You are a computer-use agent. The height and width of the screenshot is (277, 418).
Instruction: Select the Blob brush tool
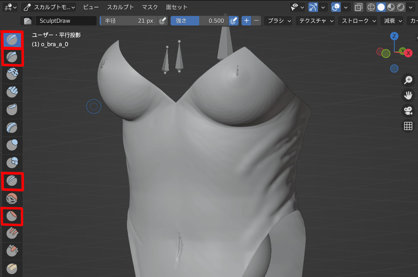(12, 163)
